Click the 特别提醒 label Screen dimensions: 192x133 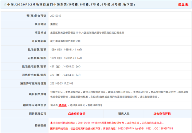coord(41,125)
